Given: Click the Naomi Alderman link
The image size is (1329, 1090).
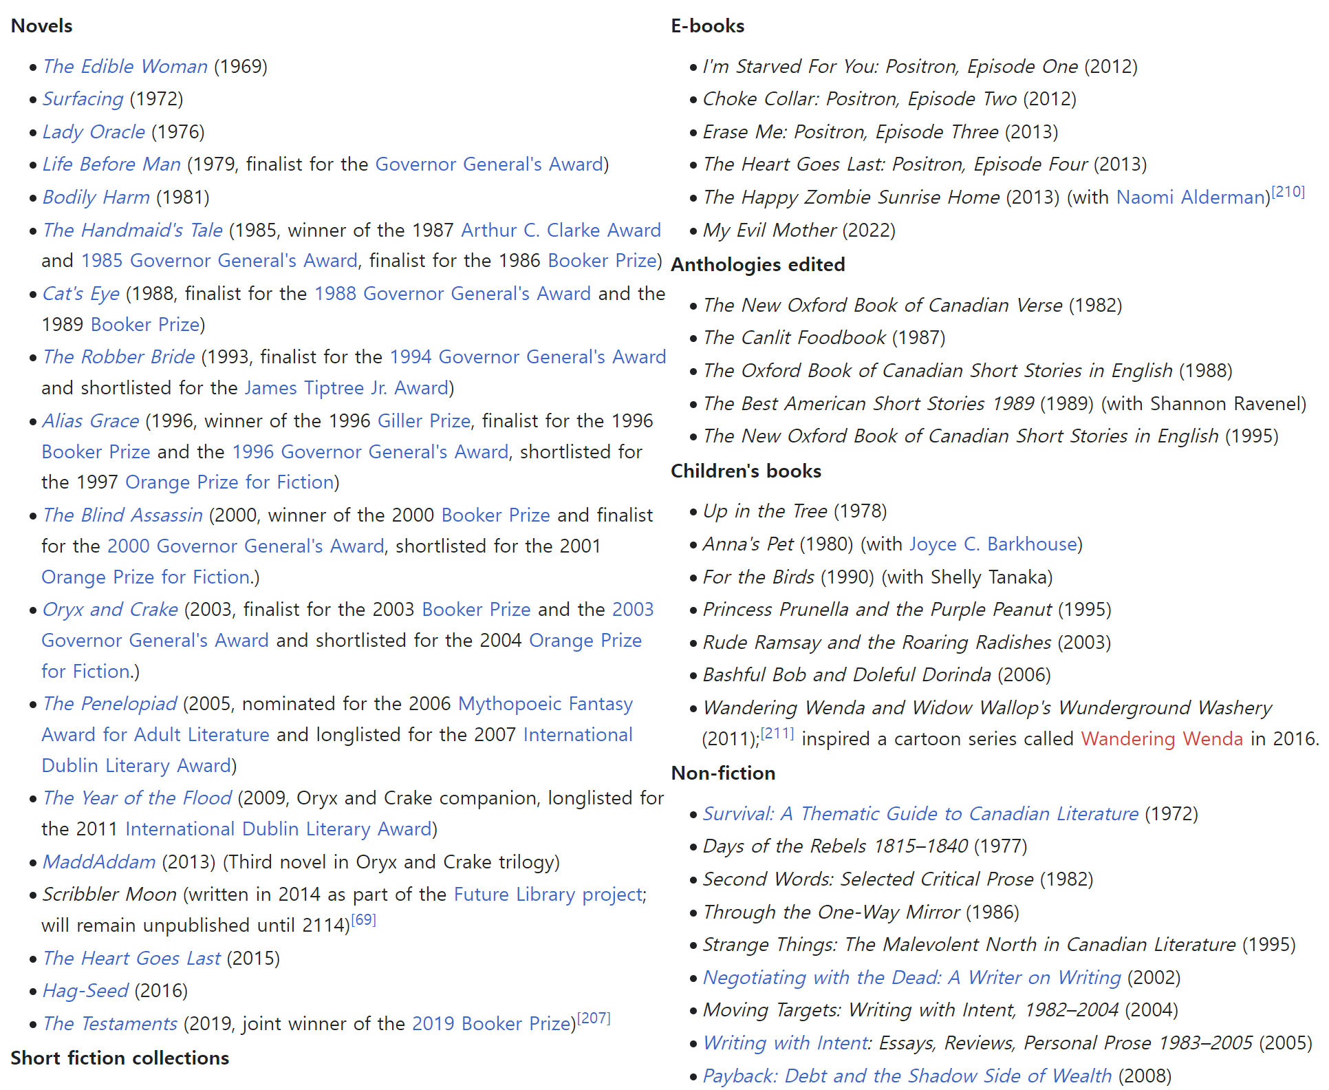Looking at the screenshot, I should 1191,197.
